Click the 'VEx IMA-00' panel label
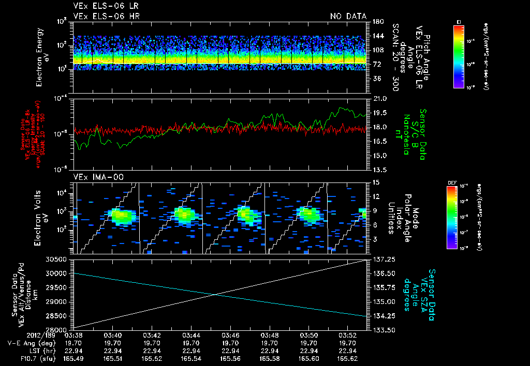 point(99,177)
